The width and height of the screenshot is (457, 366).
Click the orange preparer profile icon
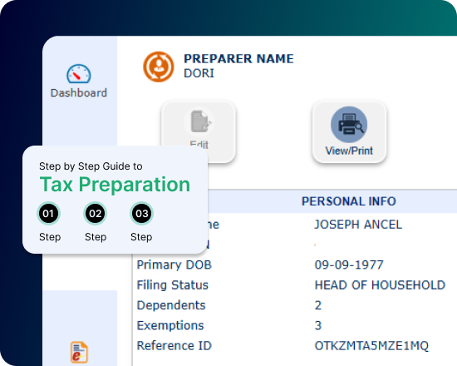pos(158,67)
